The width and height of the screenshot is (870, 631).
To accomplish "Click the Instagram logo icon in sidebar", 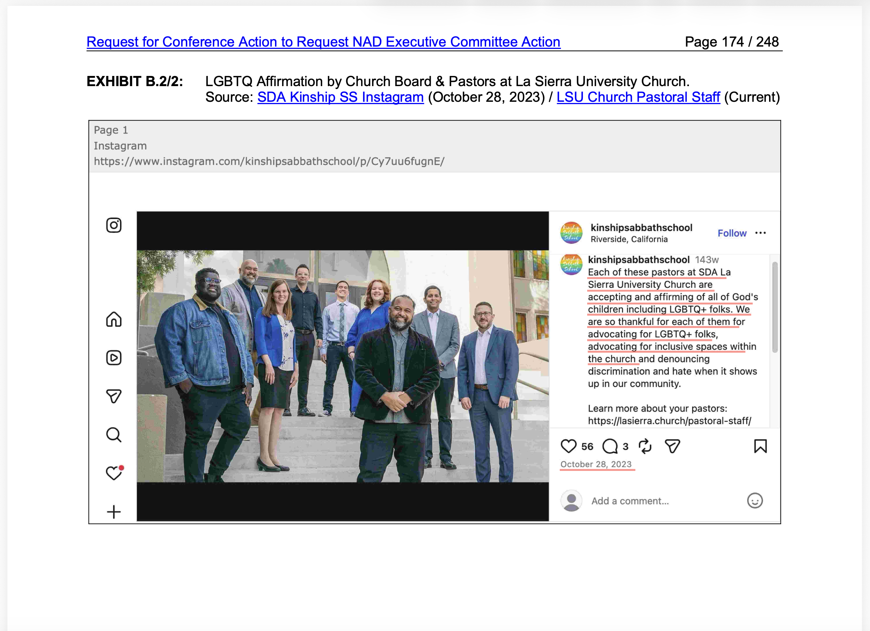I will (114, 225).
